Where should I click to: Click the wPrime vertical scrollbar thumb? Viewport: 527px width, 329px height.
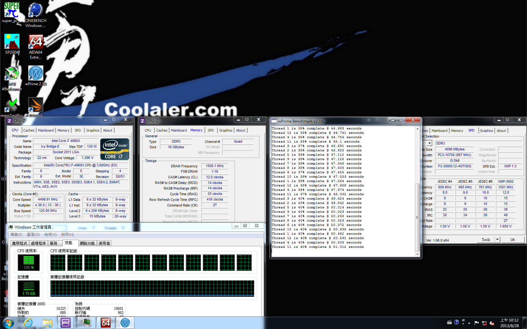(417, 217)
